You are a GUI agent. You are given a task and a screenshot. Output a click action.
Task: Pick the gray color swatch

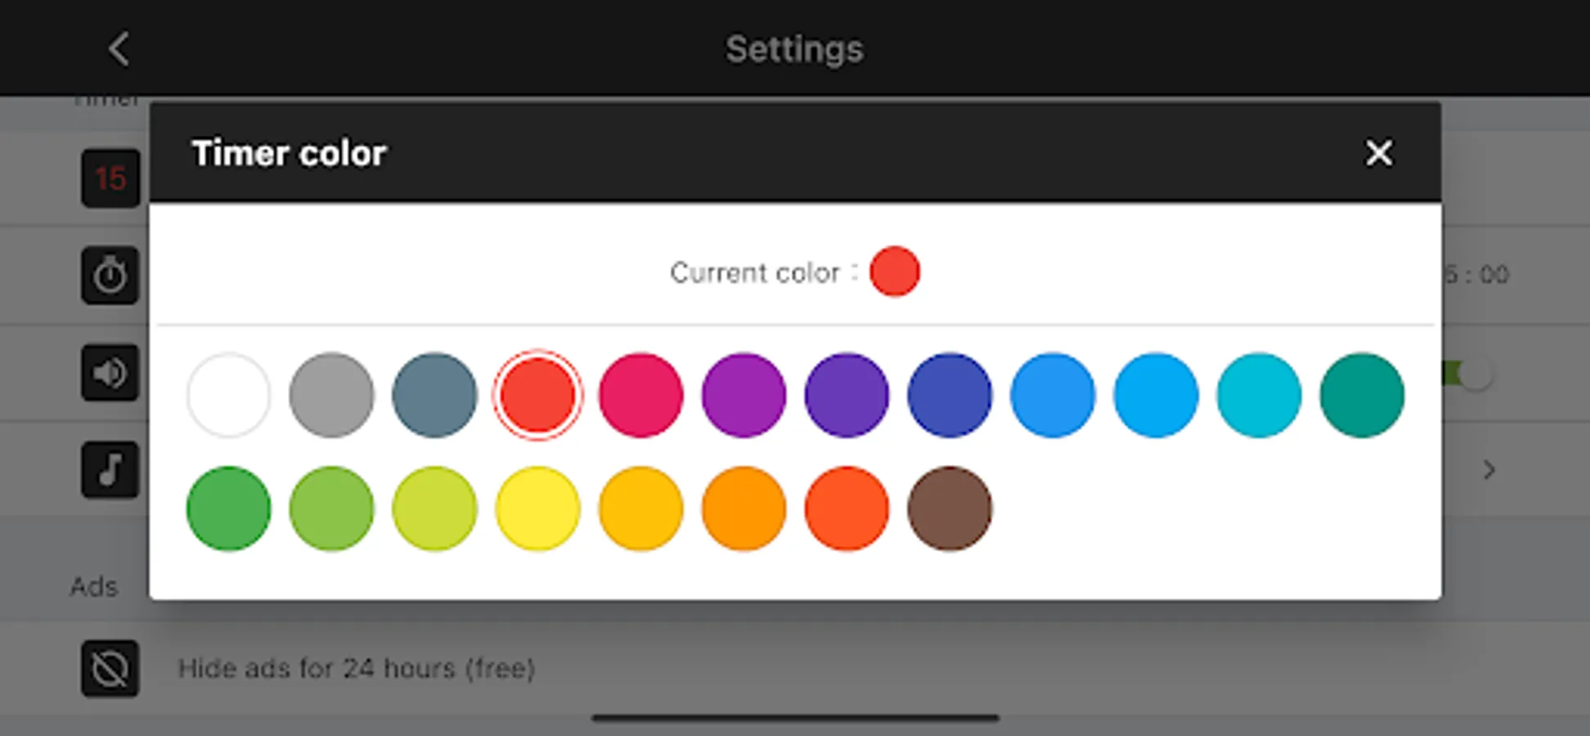tap(331, 395)
